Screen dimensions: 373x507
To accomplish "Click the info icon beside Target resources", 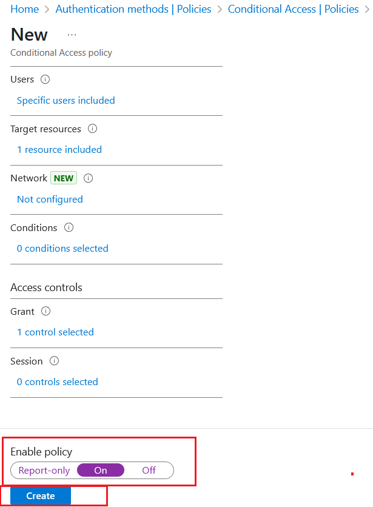I will (x=92, y=129).
